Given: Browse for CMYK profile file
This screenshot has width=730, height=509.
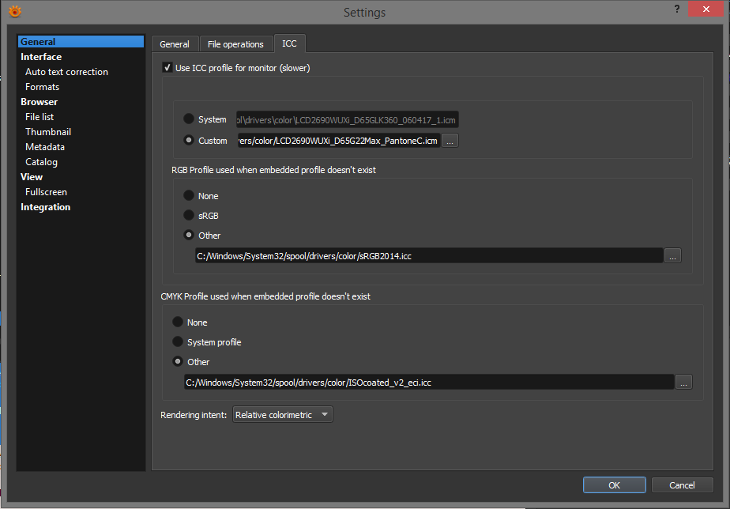Looking at the screenshot, I should click(683, 382).
